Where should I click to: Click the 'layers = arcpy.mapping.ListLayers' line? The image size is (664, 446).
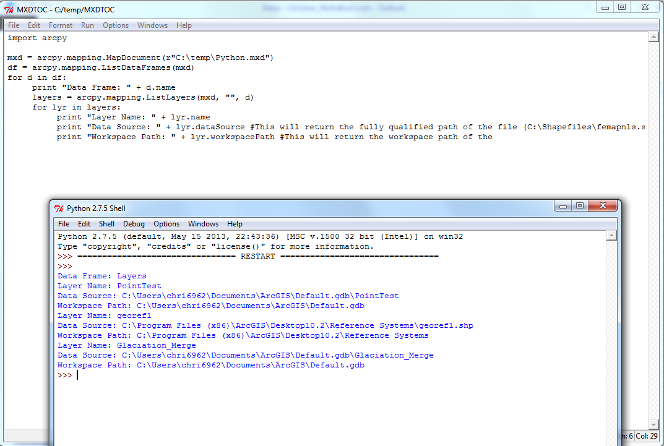point(143,97)
